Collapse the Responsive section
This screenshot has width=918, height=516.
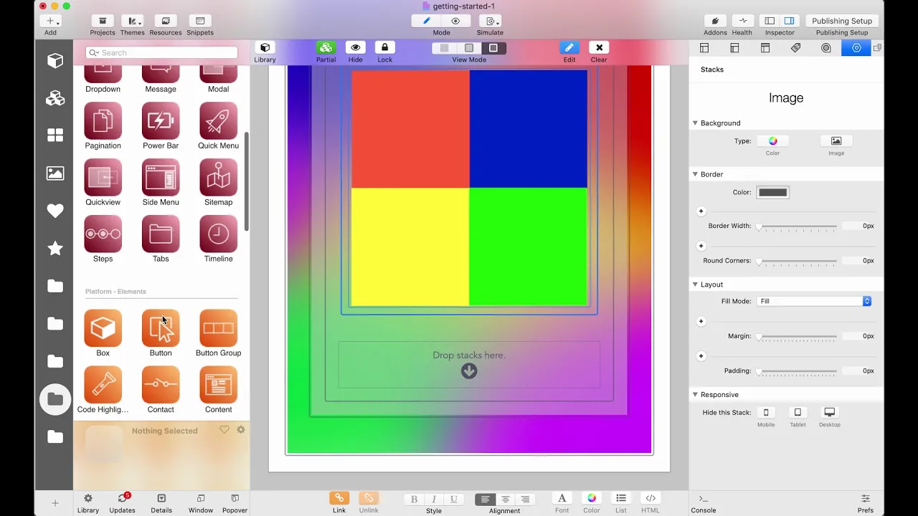(x=695, y=395)
